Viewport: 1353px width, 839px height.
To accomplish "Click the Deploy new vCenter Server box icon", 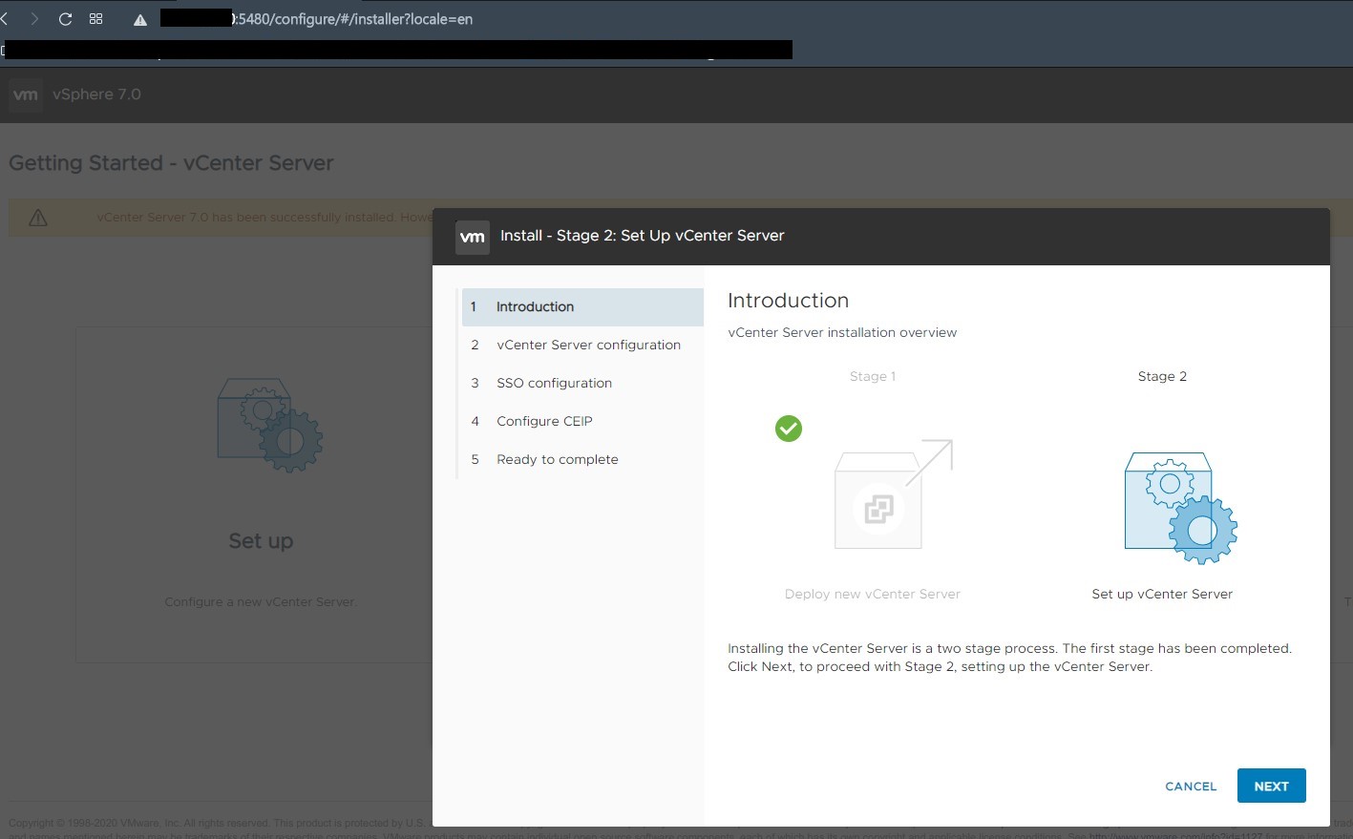I will [x=893, y=494].
